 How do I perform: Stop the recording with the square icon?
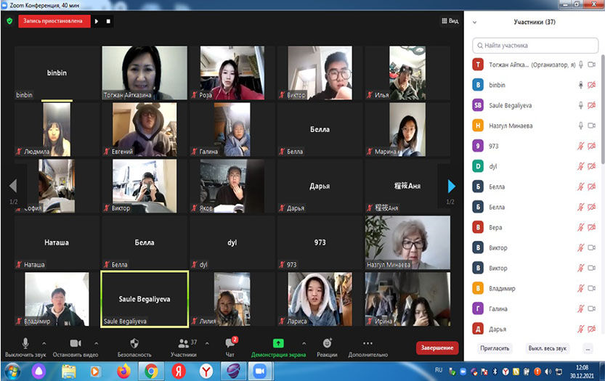coord(108,21)
